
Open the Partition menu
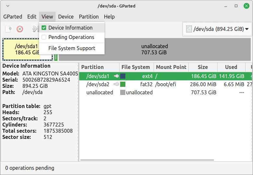click(x=89, y=17)
